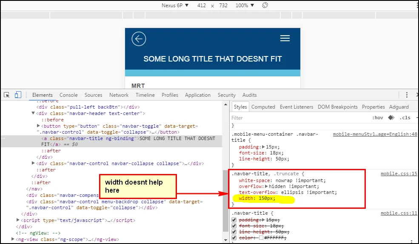This screenshot has height=244, width=419.
Task: Open DevTools more options menu
Action: (x=407, y=95)
